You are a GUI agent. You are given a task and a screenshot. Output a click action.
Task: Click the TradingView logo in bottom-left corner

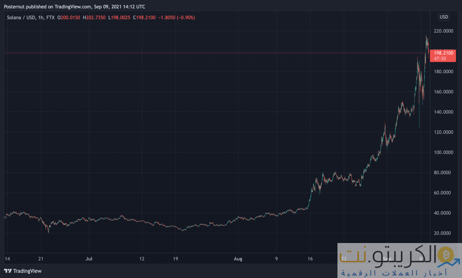[23, 271]
